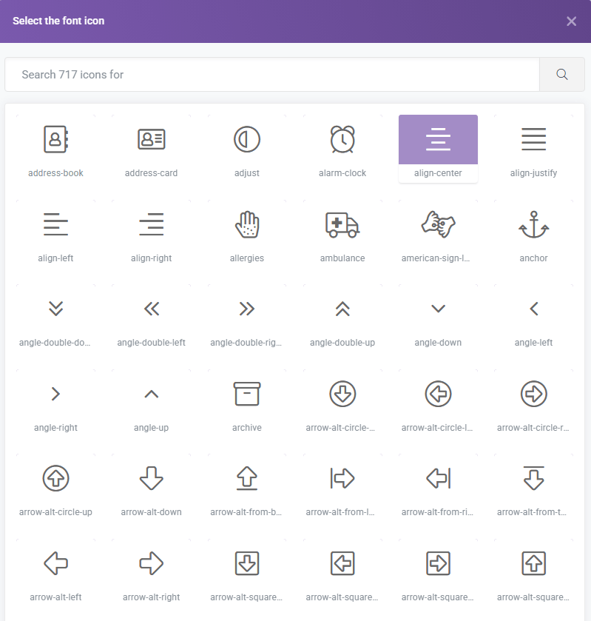Screen dimensions: 591x621
Task: Choose the align-justify icon
Action: point(533,139)
